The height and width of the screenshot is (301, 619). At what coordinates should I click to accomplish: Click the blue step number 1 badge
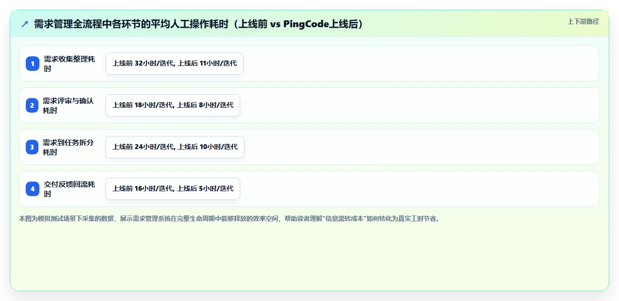pyautogui.click(x=33, y=64)
